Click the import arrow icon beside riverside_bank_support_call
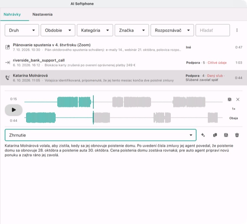Viewport: 247px width, 224px height. [x=7, y=63]
